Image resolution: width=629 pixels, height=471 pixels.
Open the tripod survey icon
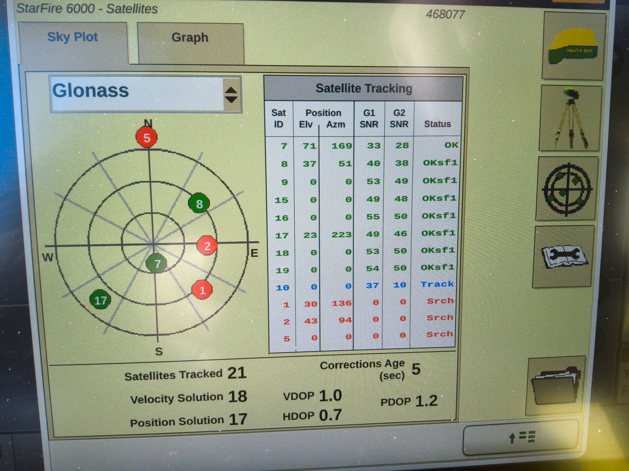(x=570, y=118)
